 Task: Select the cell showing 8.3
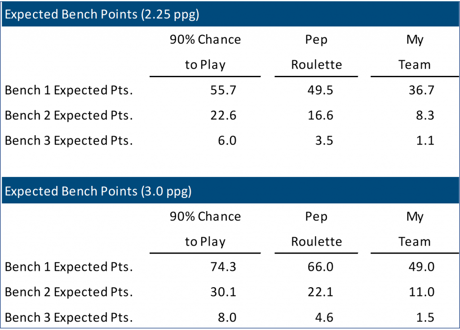[x=425, y=115]
